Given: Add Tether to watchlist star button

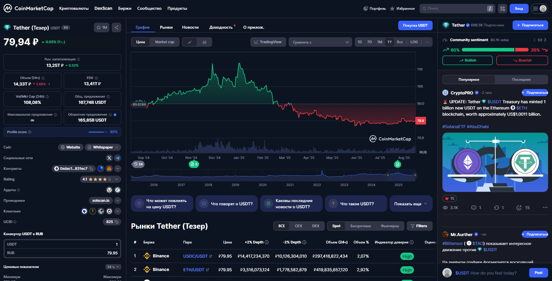Looking at the screenshot, I should click(102, 28).
